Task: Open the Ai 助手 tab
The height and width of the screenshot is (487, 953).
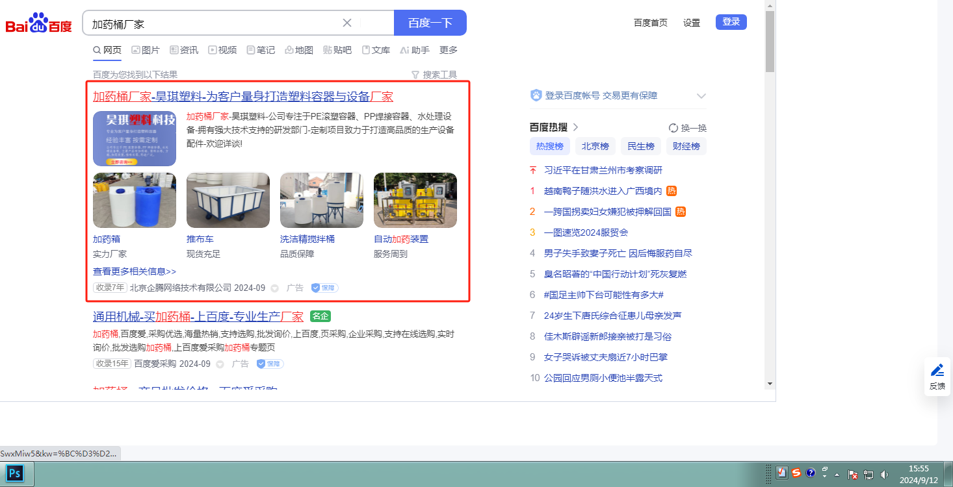Action: (x=415, y=50)
